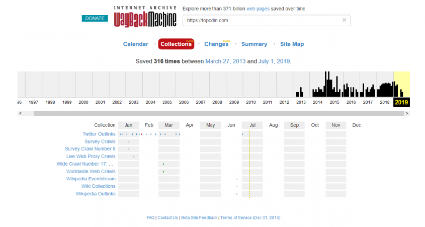This screenshot has width=425, height=227.
Task: Click the 'web pages' link in header
Action: (258, 9)
